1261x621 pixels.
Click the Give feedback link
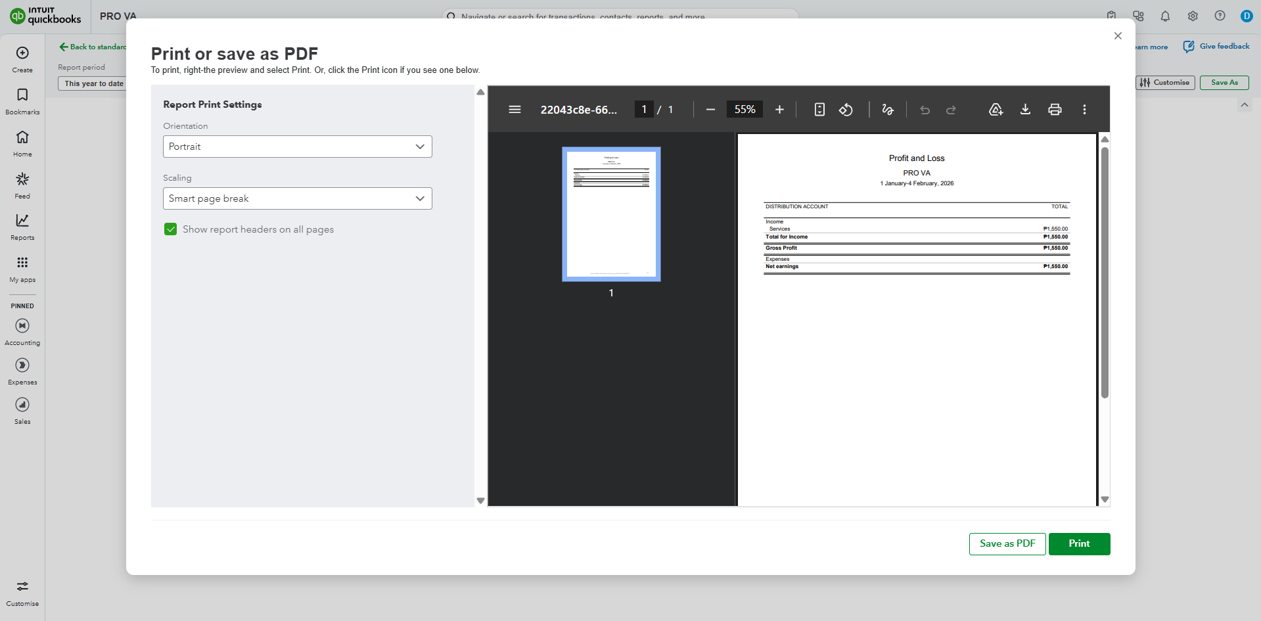tap(1216, 47)
